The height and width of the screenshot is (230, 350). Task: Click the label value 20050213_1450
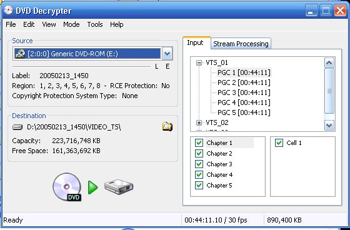pos(64,76)
